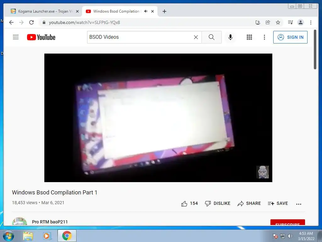This screenshot has width=322, height=242.
Task: Open Action Center flag tray icon
Action: point(275,236)
